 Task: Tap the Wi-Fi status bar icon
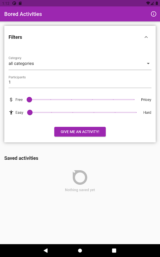148,3
